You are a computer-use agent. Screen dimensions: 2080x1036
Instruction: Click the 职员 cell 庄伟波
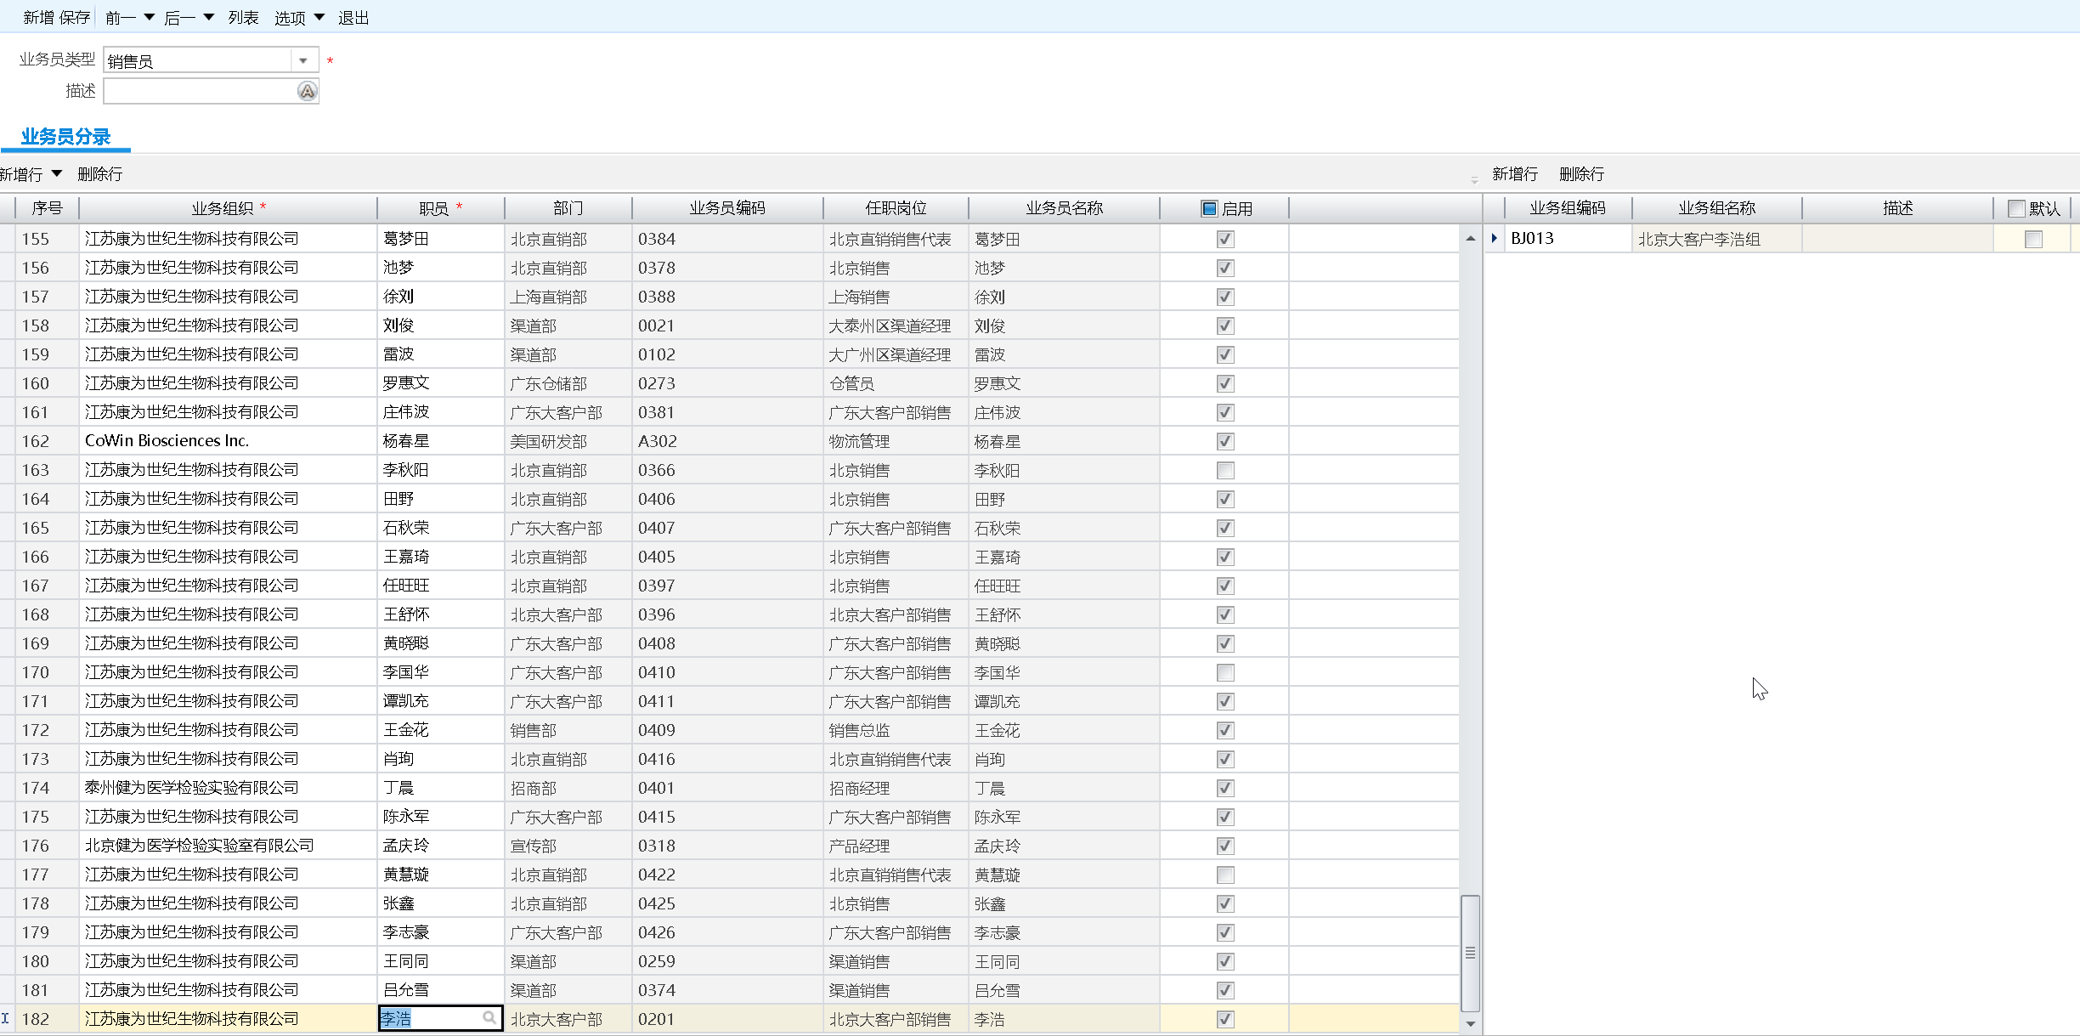pos(440,412)
